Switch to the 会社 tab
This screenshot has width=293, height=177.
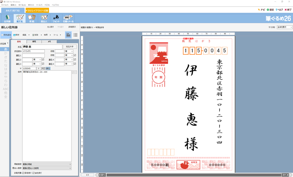tap(34, 42)
